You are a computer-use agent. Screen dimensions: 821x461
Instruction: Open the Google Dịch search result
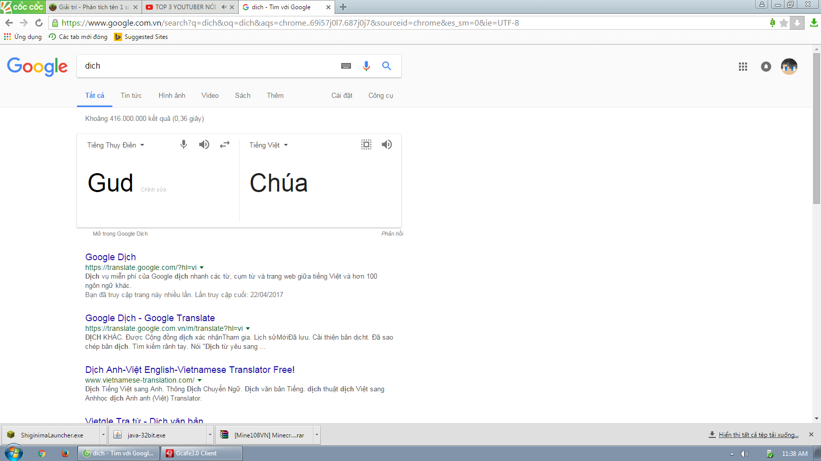110,257
